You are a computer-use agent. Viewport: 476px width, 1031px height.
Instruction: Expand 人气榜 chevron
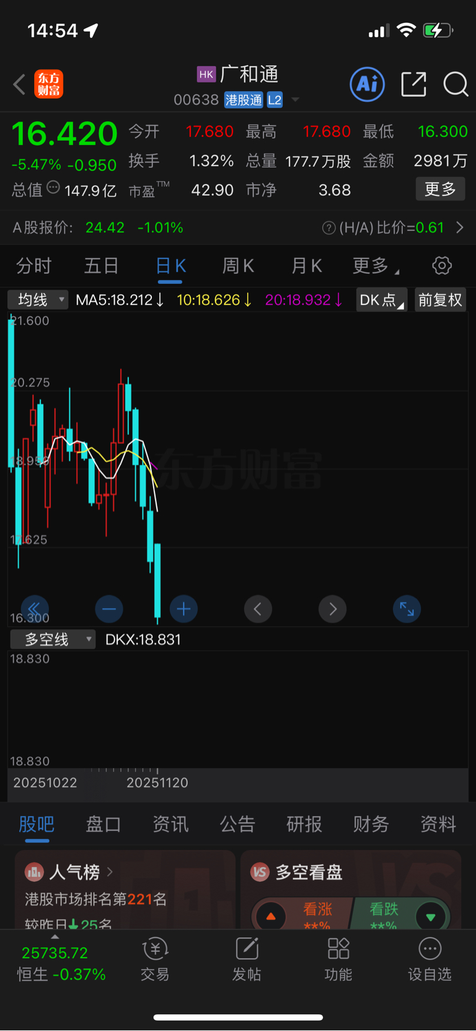tap(110, 872)
